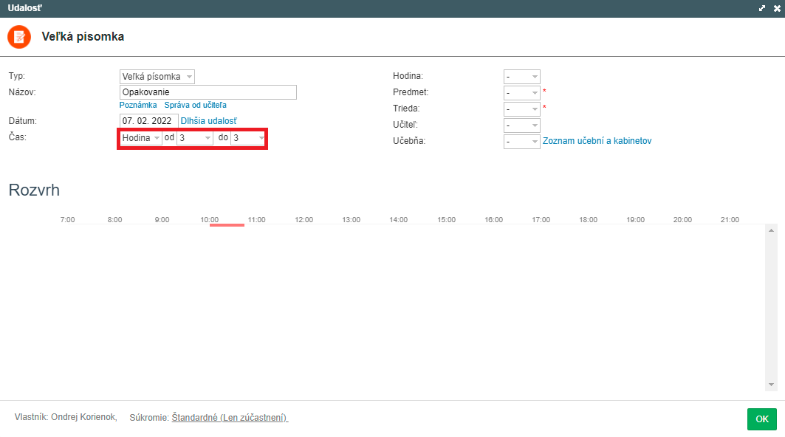Image resolution: width=785 pixels, height=437 pixels.
Task: Edit the Názov field containing Opakovanie
Action: (208, 92)
